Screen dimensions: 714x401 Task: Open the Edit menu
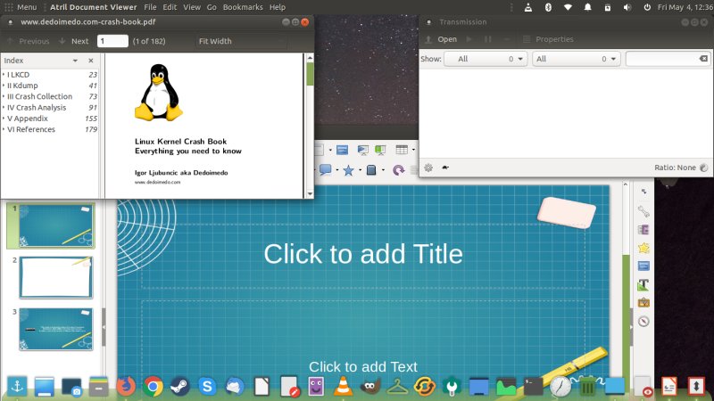tap(170, 7)
